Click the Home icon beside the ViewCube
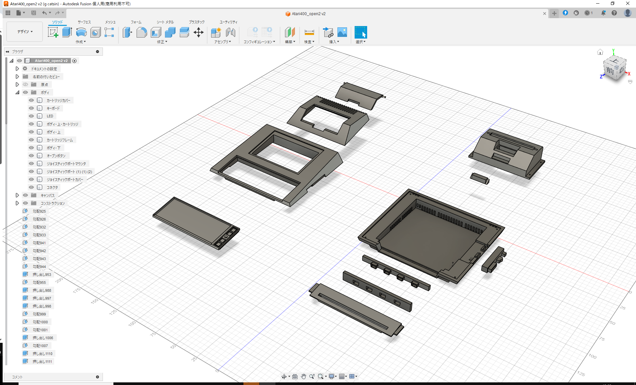 pos(600,52)
